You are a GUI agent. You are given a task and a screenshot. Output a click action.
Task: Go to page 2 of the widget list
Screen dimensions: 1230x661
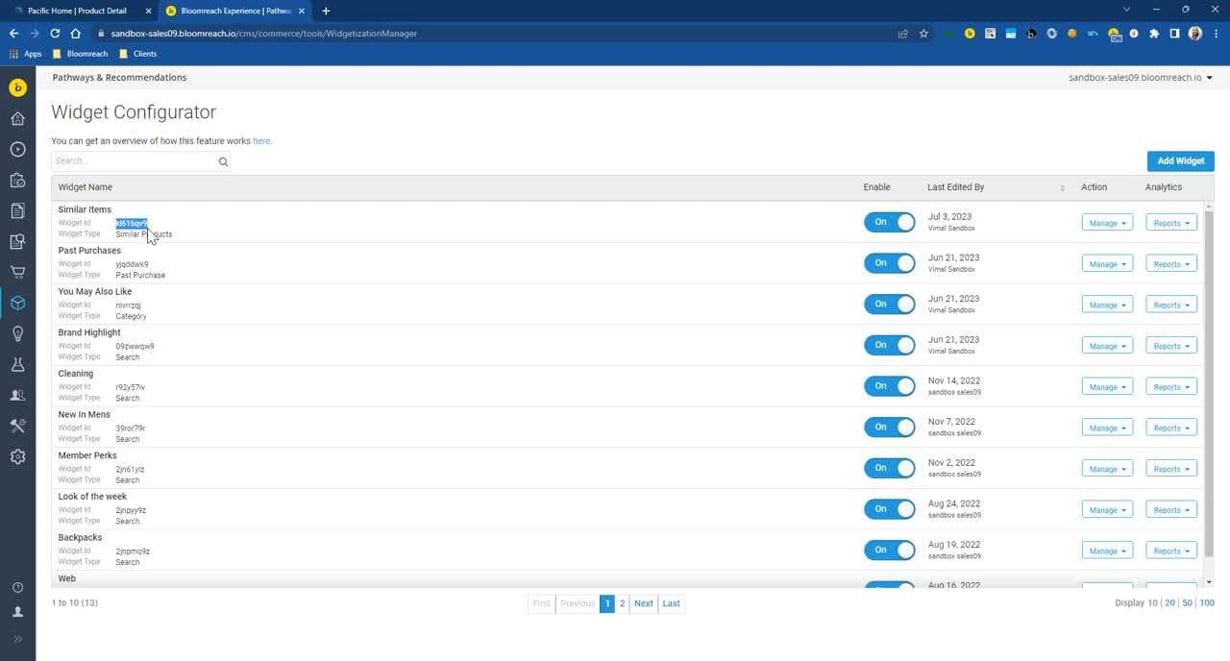[x=622, y=603]
